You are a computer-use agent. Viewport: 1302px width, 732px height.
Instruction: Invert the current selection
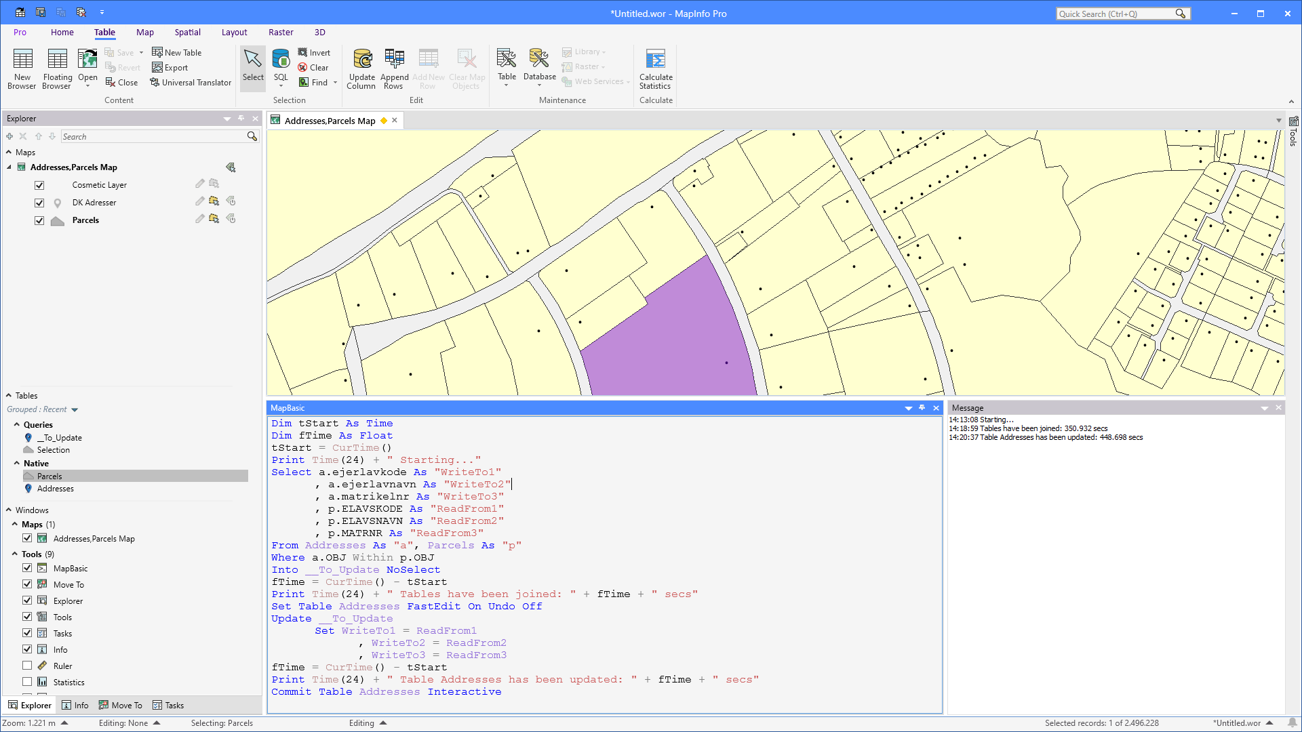coord(314,52)
